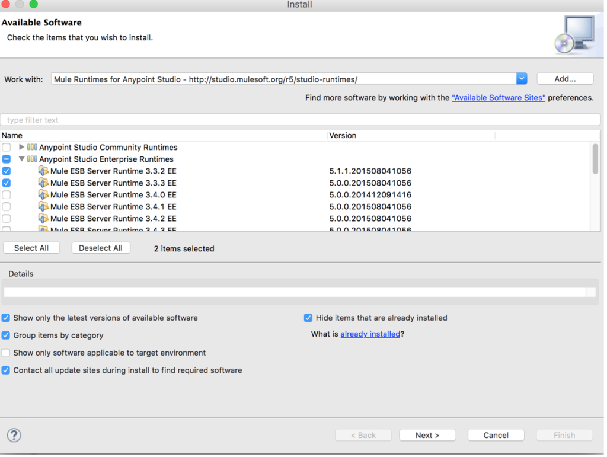Check Mule ESB Server Runtime 3.4.2 EE

(6, 219)
